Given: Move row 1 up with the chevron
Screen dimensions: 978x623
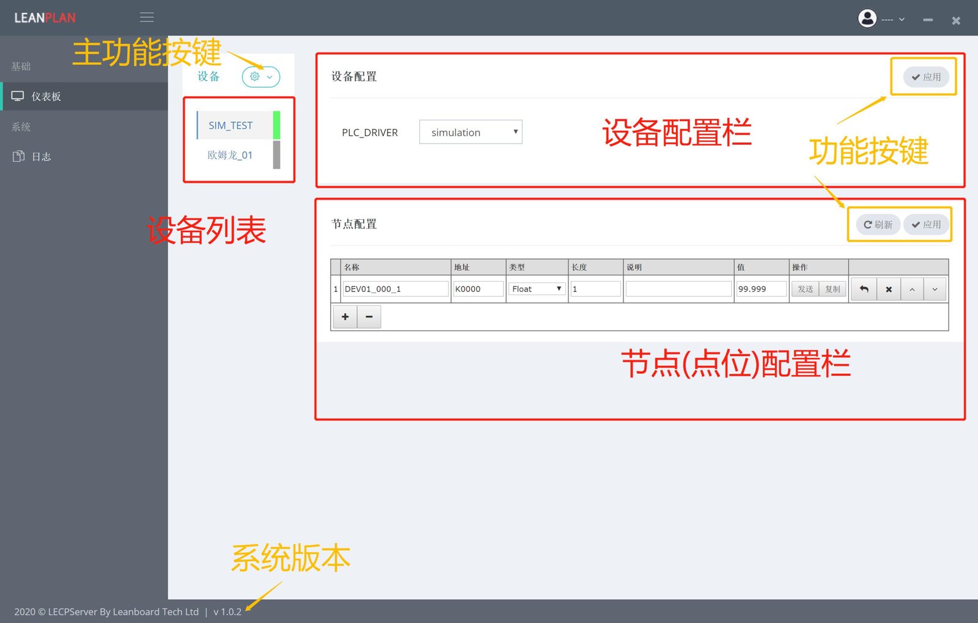Looking at the screenshot, I should point(912,289).
